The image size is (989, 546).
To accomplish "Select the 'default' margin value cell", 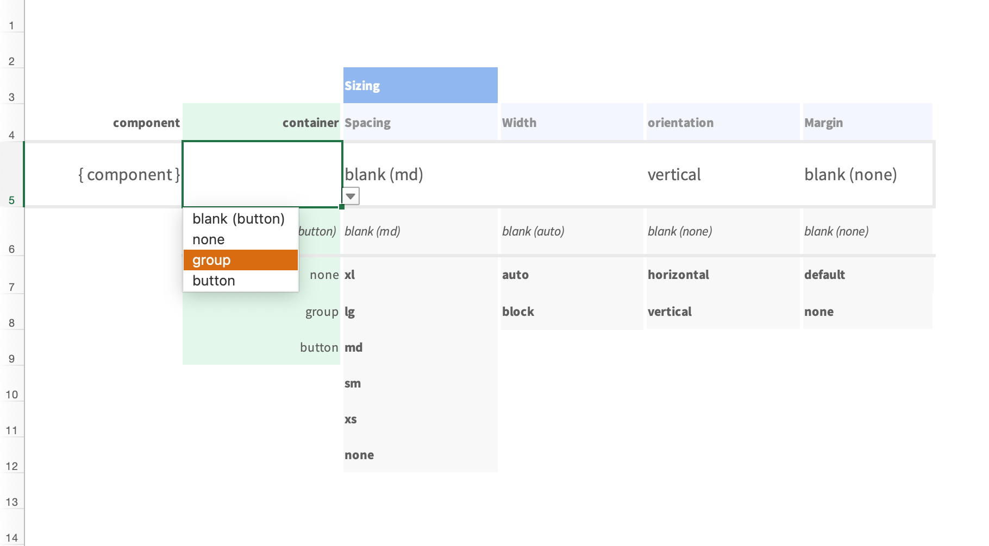I will 867,275.
